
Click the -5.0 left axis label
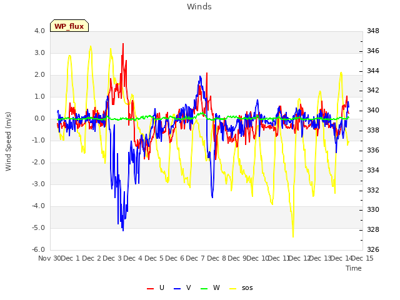click(38, 227)
